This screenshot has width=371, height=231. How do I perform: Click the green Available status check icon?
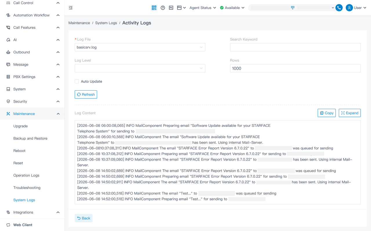click(222, 8)
